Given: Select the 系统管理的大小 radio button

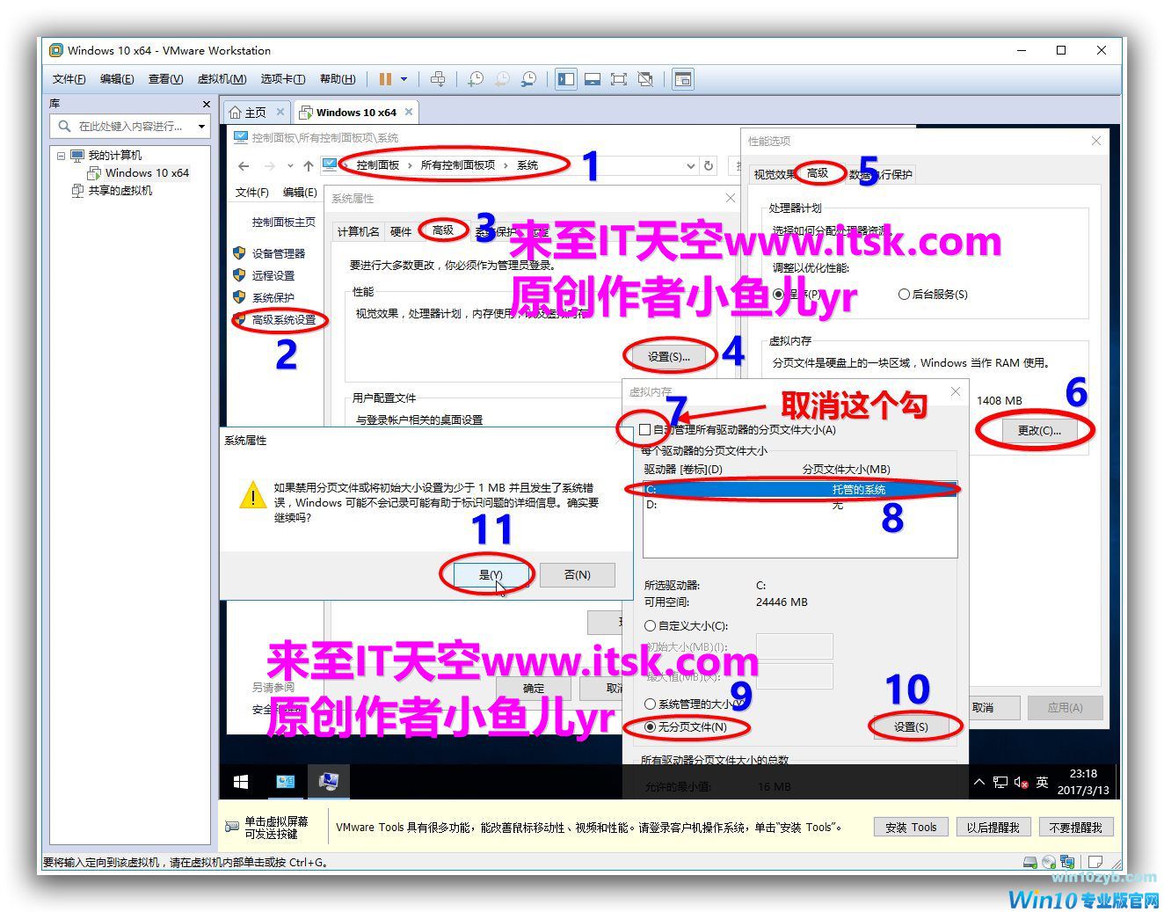Looking at the screenshot, I should [x=650, y=704].
